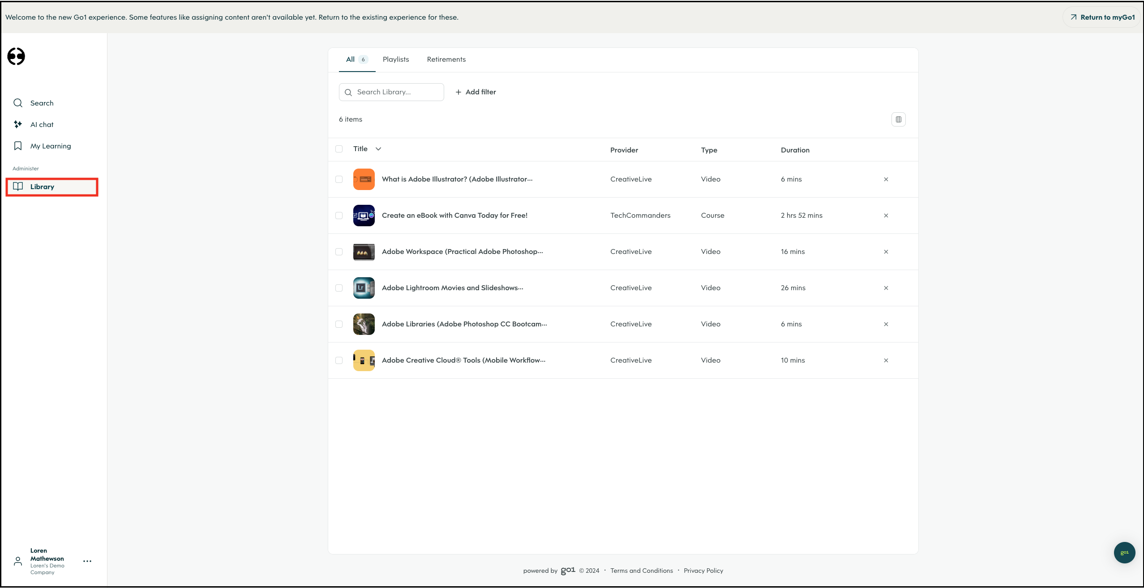Open Adobe Libraries title link
The image size is (1144, 588).
[x=464, y=324]
